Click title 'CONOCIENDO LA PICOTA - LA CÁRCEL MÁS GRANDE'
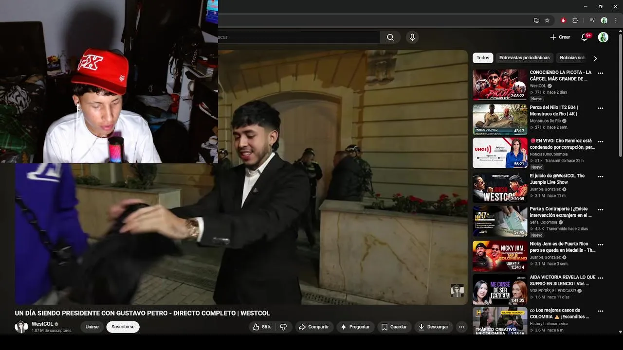 coord(561,76)
